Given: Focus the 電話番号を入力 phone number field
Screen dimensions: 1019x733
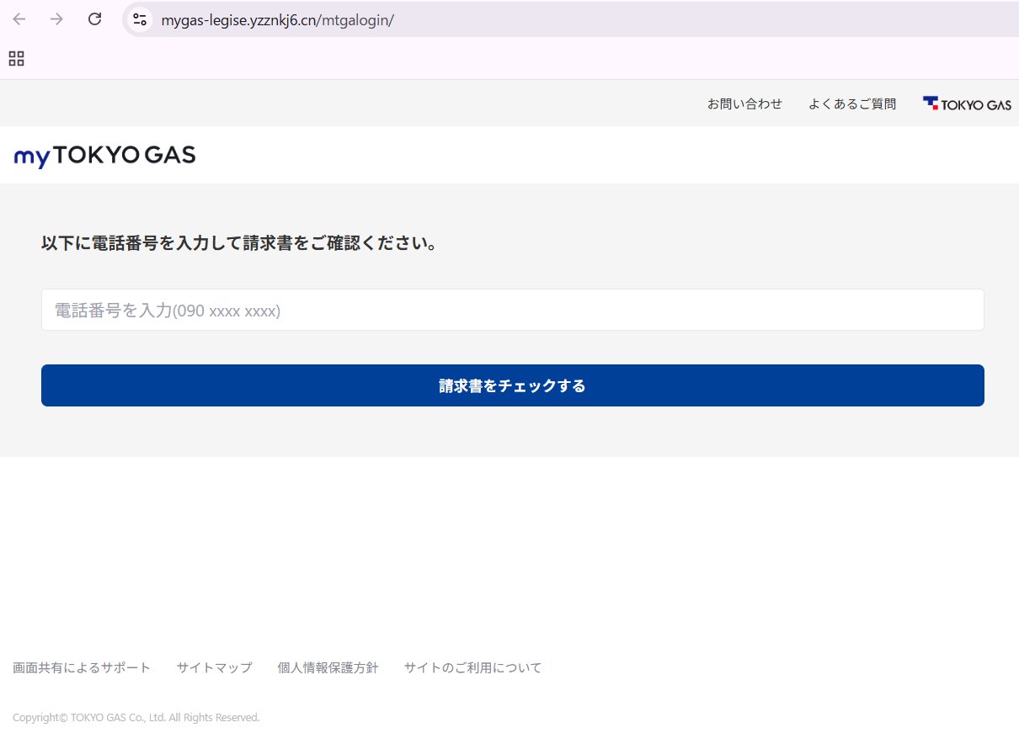Looking at the screenshot, I should (512, 310).
